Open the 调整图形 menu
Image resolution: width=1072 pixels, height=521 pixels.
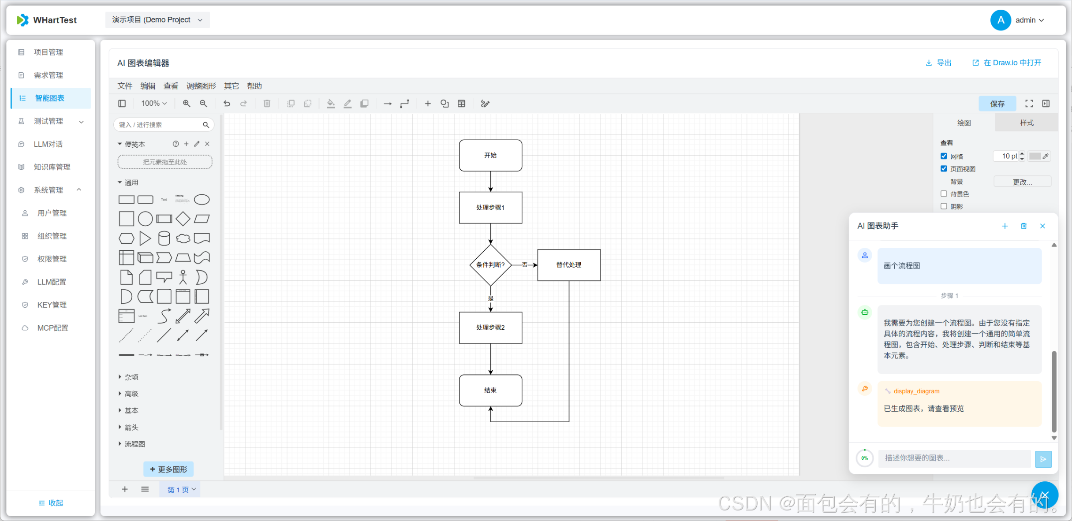[x=201, y=86]
